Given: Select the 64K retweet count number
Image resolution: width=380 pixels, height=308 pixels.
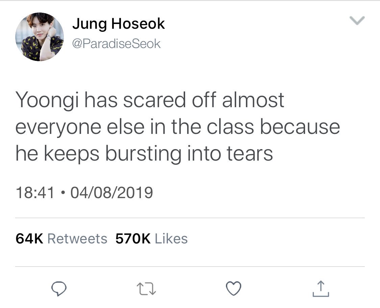Looking at the screenshot, I should coord(29,238).
